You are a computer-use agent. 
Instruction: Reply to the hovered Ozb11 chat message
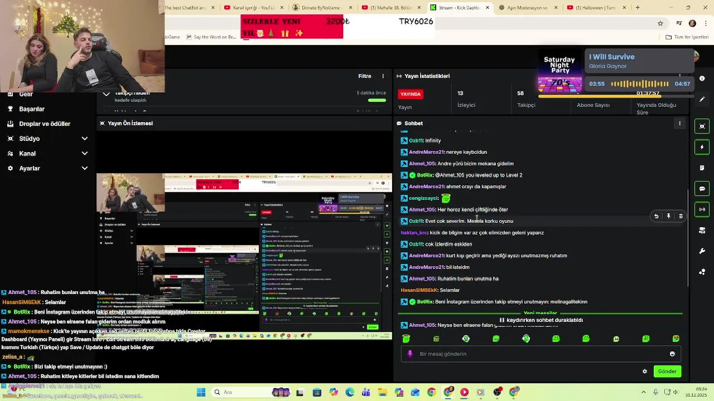657,216
